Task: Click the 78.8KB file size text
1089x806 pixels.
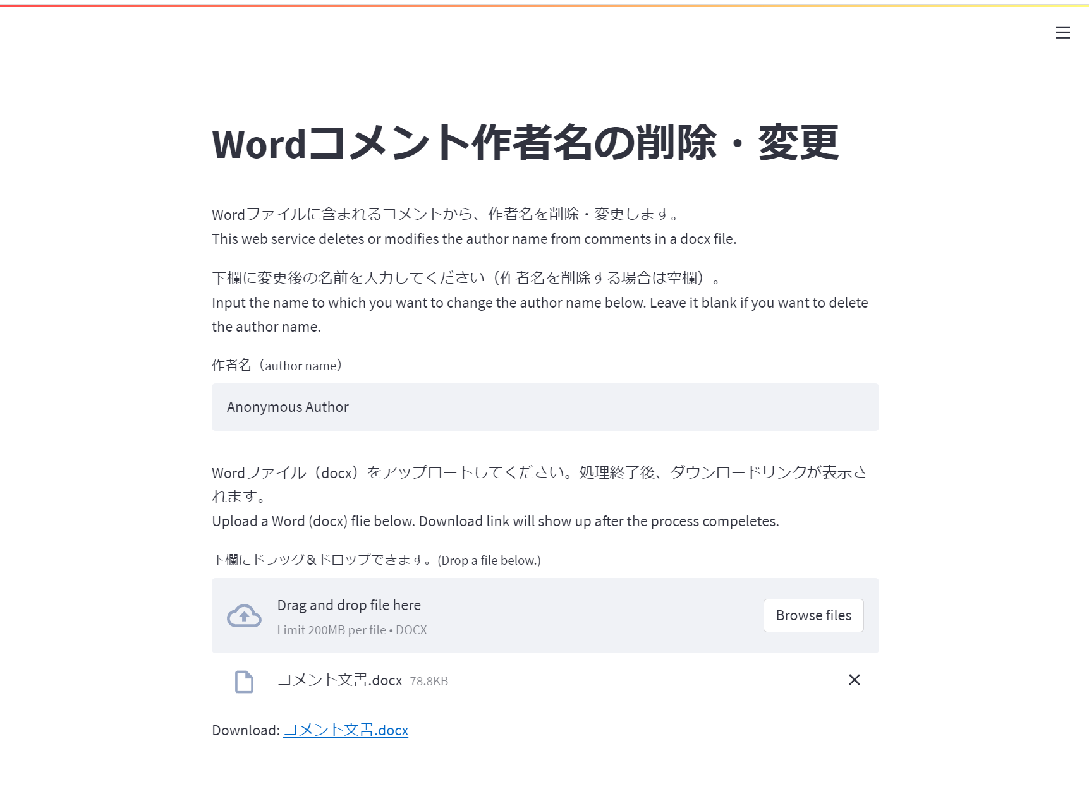Action: coord(429,681)
